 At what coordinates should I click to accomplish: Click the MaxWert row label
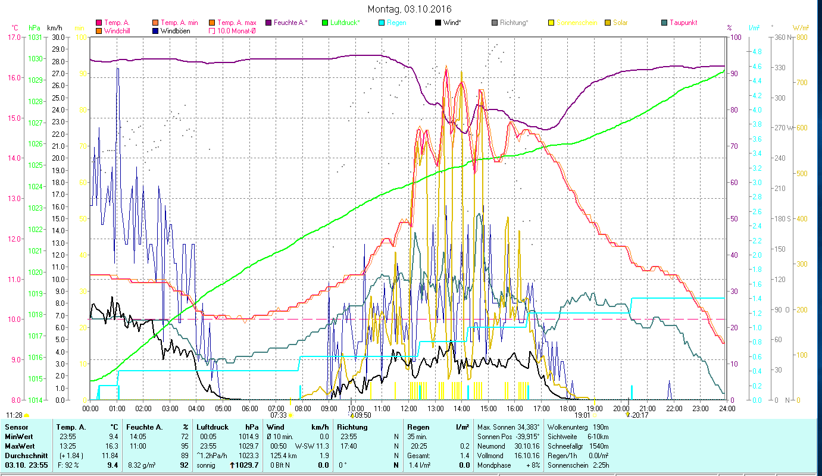(x=20, y=446)
